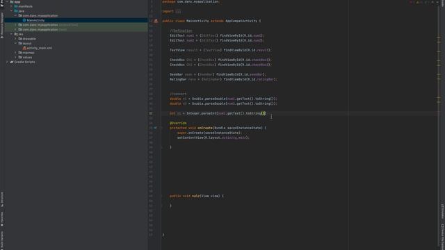445x250 pixels.
Task: Click the error icon beside class MainActivity line
Action: (x=156, y=21)
